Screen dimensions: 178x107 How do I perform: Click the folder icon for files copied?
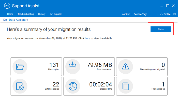coord(20,66)
